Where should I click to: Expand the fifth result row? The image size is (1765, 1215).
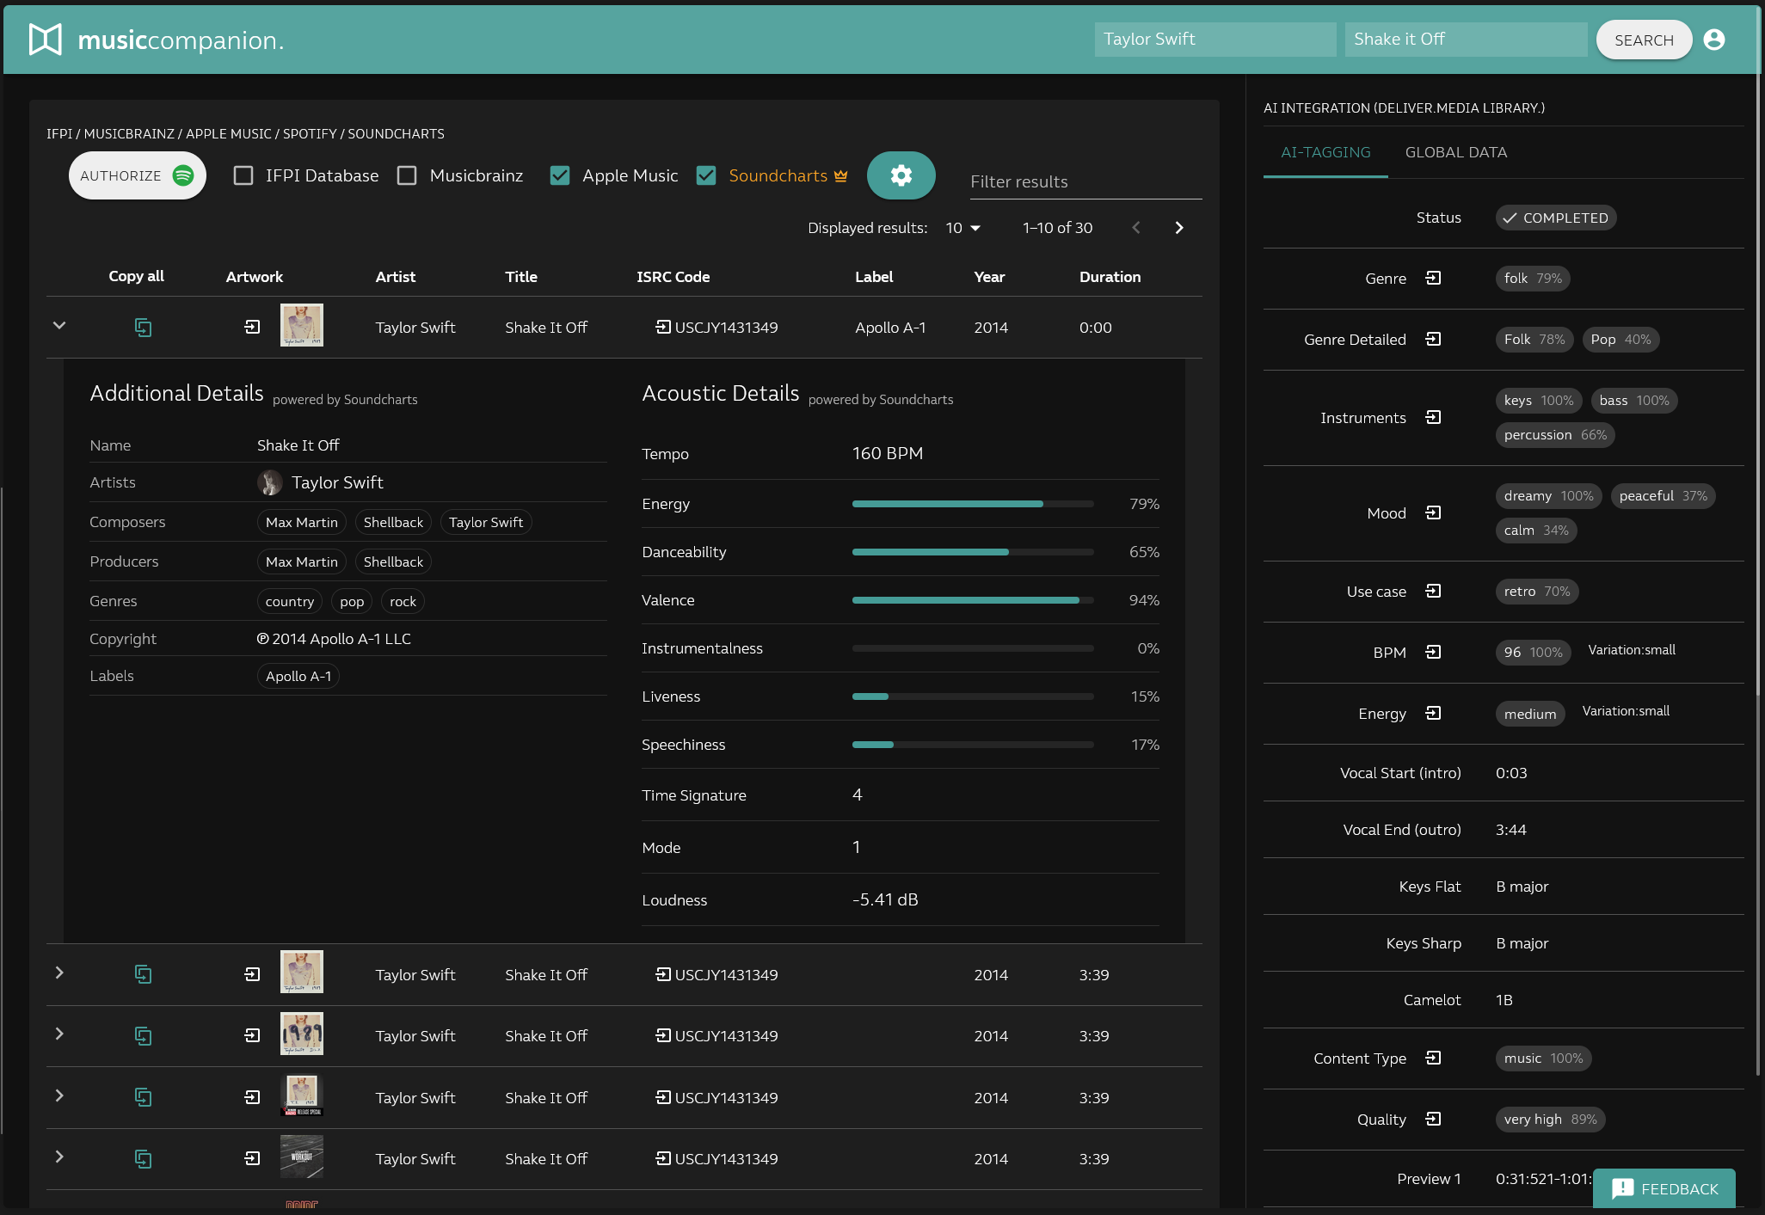[x=59, y=1157]
